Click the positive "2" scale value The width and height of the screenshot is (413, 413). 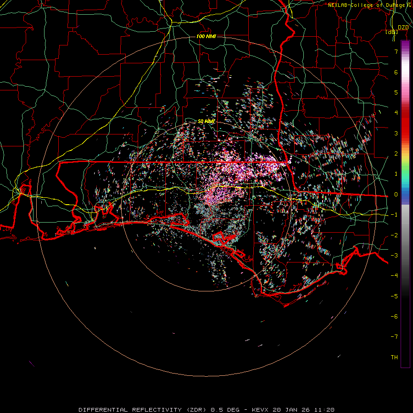tap(396, 154)
